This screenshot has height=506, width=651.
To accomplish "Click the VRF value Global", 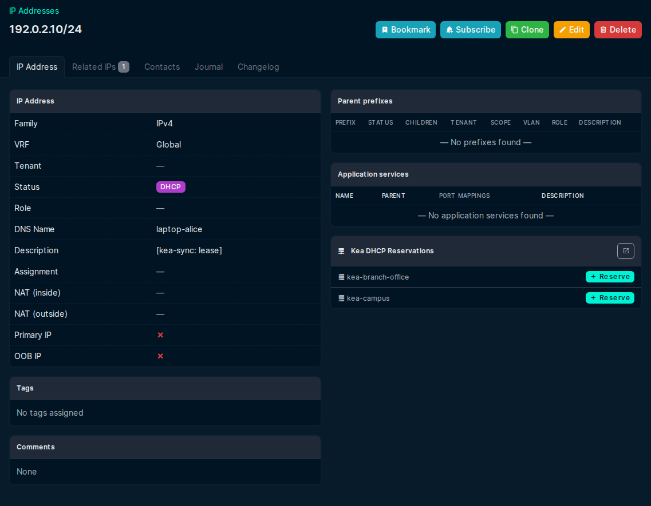I will pyautogui.click(x=168, y=145).
